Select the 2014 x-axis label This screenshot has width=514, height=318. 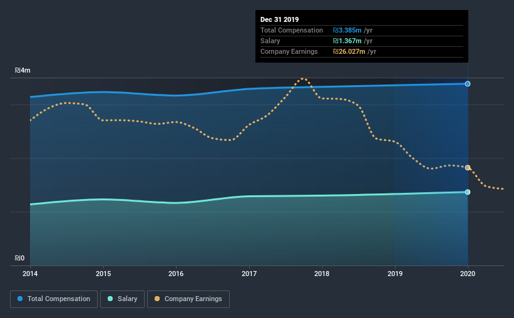(x=30, y=274)
